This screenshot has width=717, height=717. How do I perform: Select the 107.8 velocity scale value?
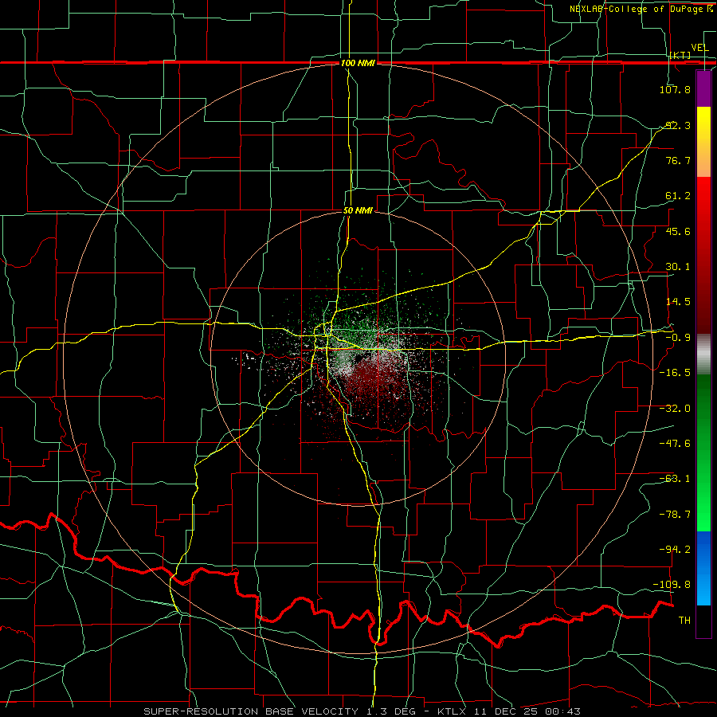(x=675, y=89)
